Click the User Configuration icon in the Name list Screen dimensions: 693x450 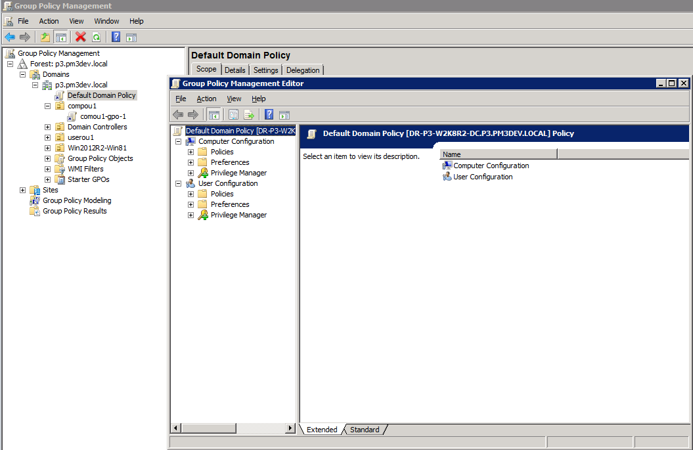pos(447,176)
